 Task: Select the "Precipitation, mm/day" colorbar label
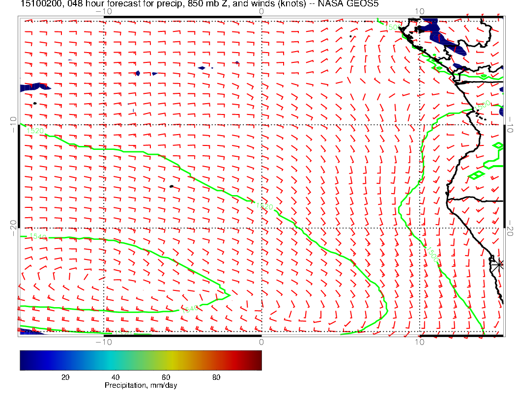click(141, 385)
